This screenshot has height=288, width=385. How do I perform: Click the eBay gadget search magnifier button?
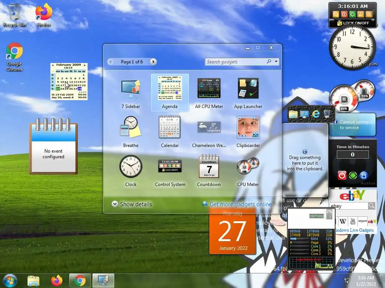point(371,206)
